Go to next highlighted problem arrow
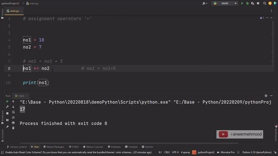 [271, 18]
